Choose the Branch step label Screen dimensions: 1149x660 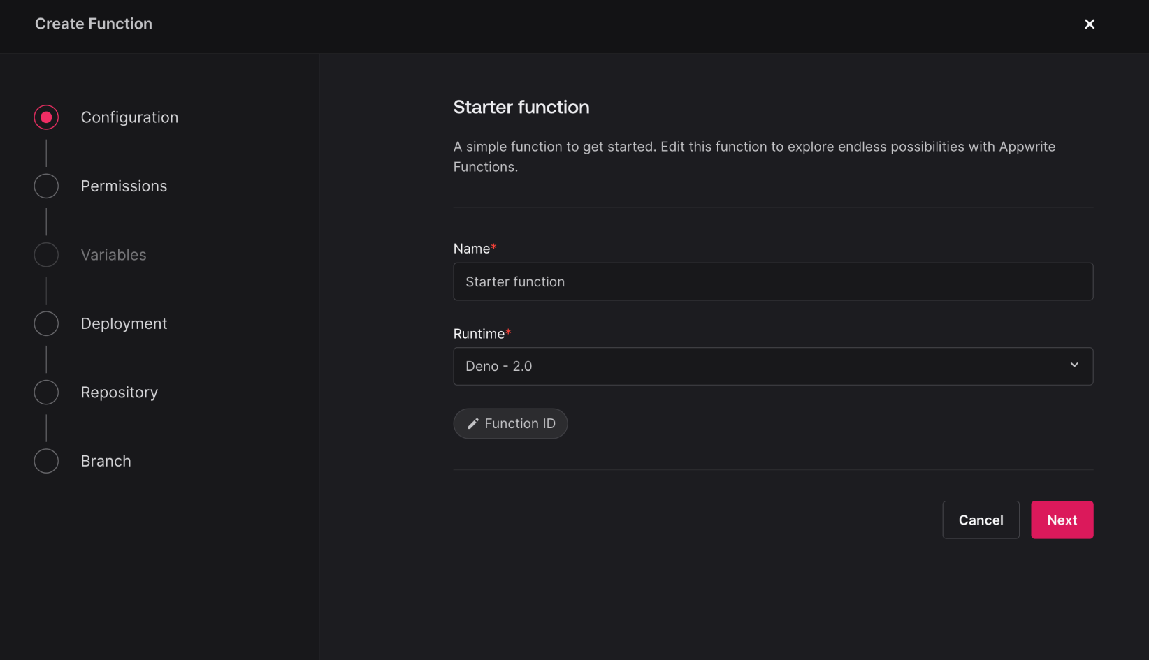click(106, 462)
